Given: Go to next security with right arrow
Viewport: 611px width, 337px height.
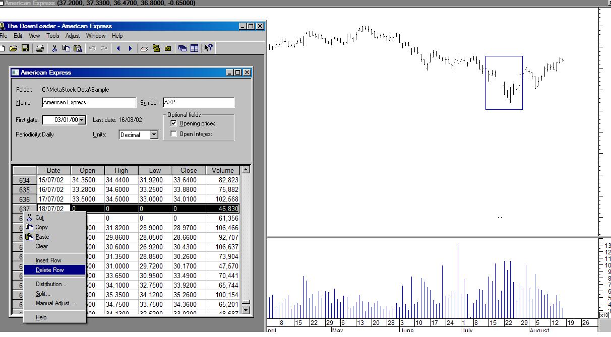Looking at the screenshot, I should 130,48.
